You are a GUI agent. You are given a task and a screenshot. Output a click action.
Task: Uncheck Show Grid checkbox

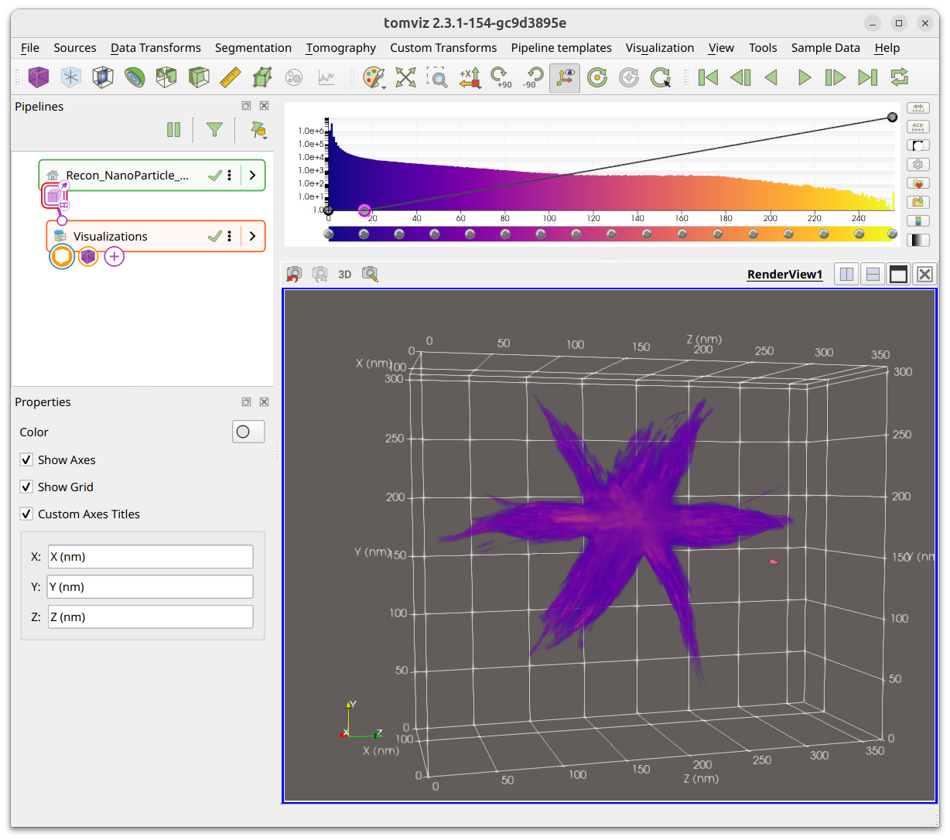pos(26,487)
